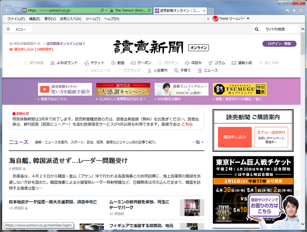Viewport: 307px width, 232px height.
Task: Open 連載小説 navigation item
Action: 242,63
